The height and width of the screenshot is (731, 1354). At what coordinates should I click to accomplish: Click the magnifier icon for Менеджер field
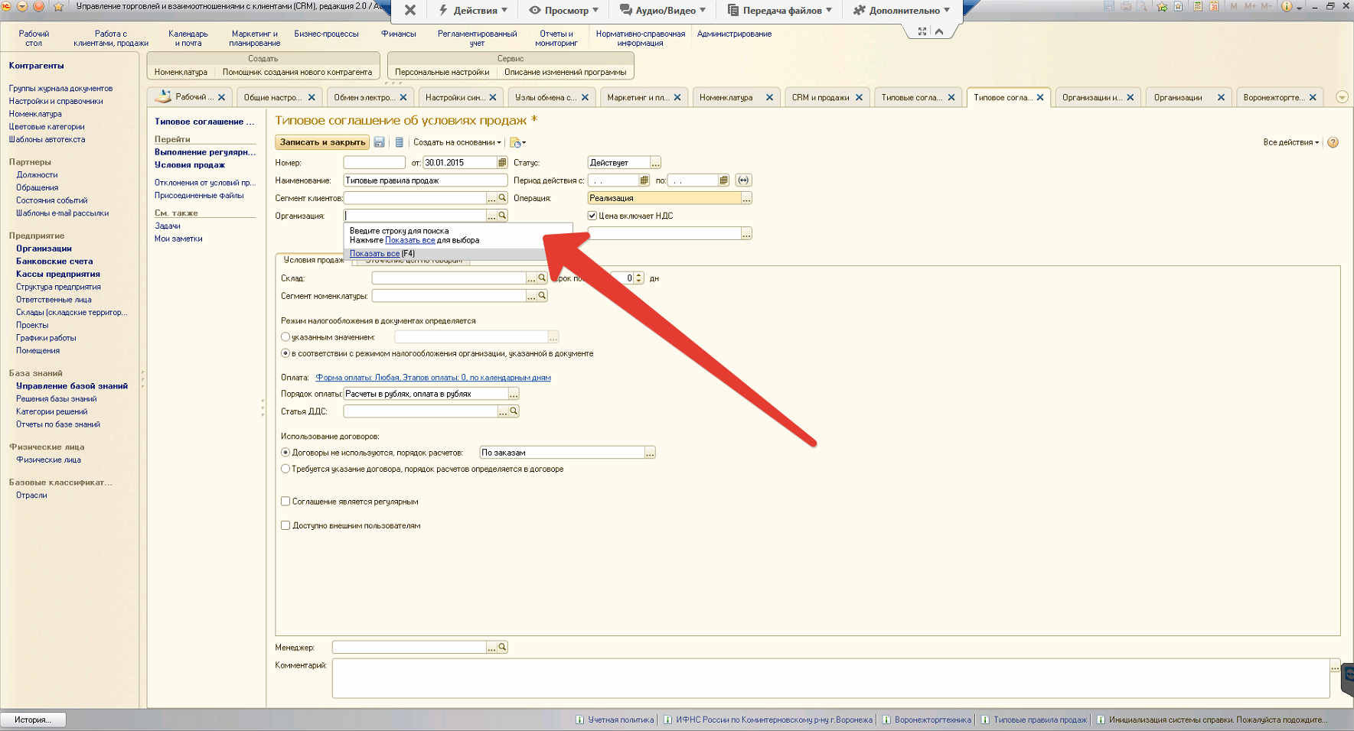click(503, 648)
